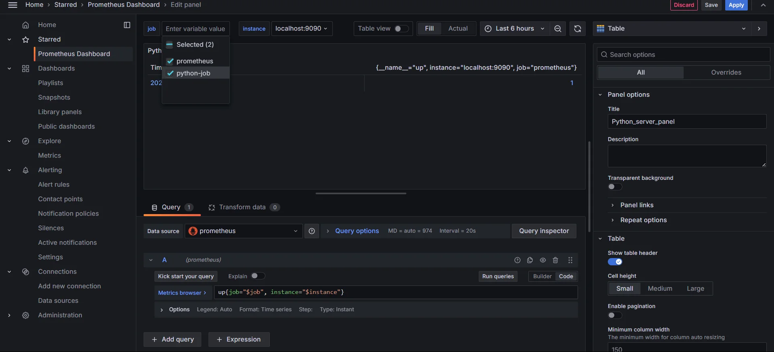Viewport: 774px width, 352px height.
Task: Click the panel resize divider handle
Action: coord(361,194)
